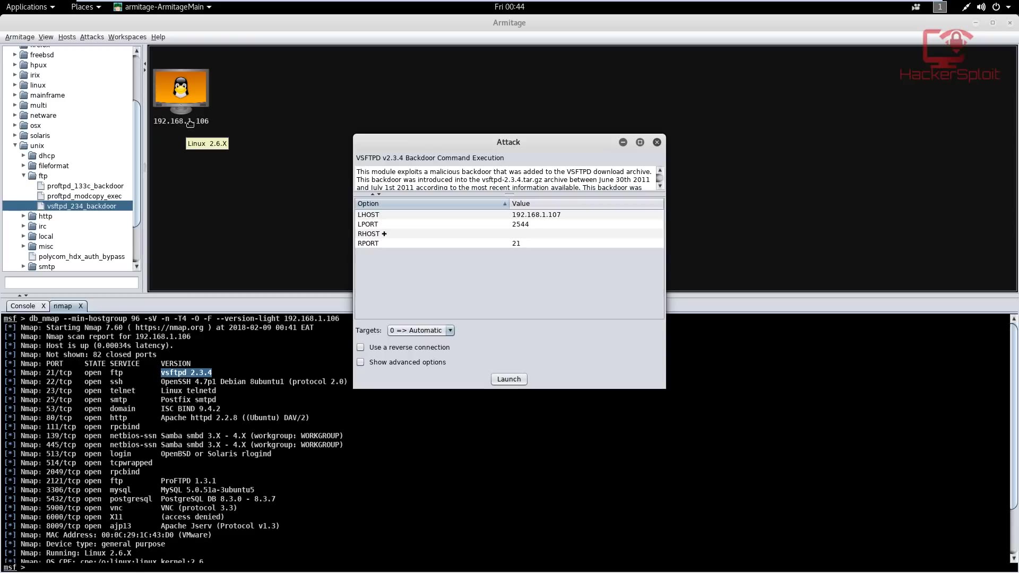Viewport: 1019px width, 573px height.
Task: Switch to the Console tab
Action: [23, 306]
